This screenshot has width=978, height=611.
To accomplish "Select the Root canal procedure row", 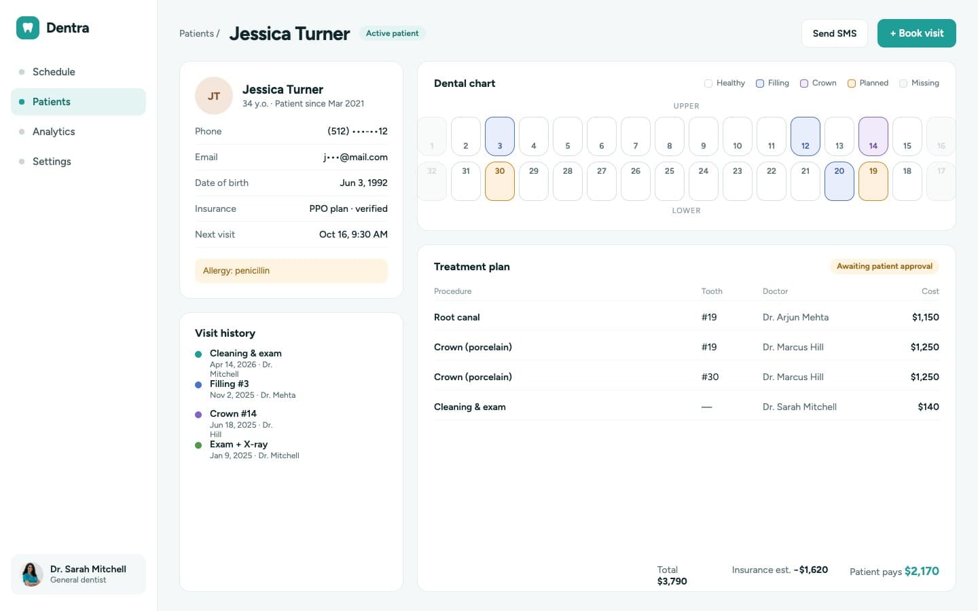I will [687, 317].
